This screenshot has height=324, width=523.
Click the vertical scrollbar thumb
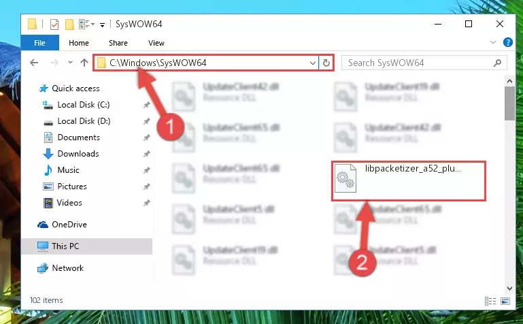point(509,103)
